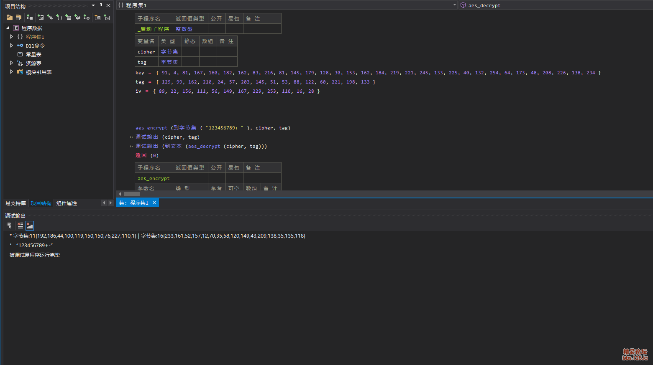This screenshot has height=365, width=653.
Task: Click the braces icon beside 程序集1
Action: (x=20, y=37)
